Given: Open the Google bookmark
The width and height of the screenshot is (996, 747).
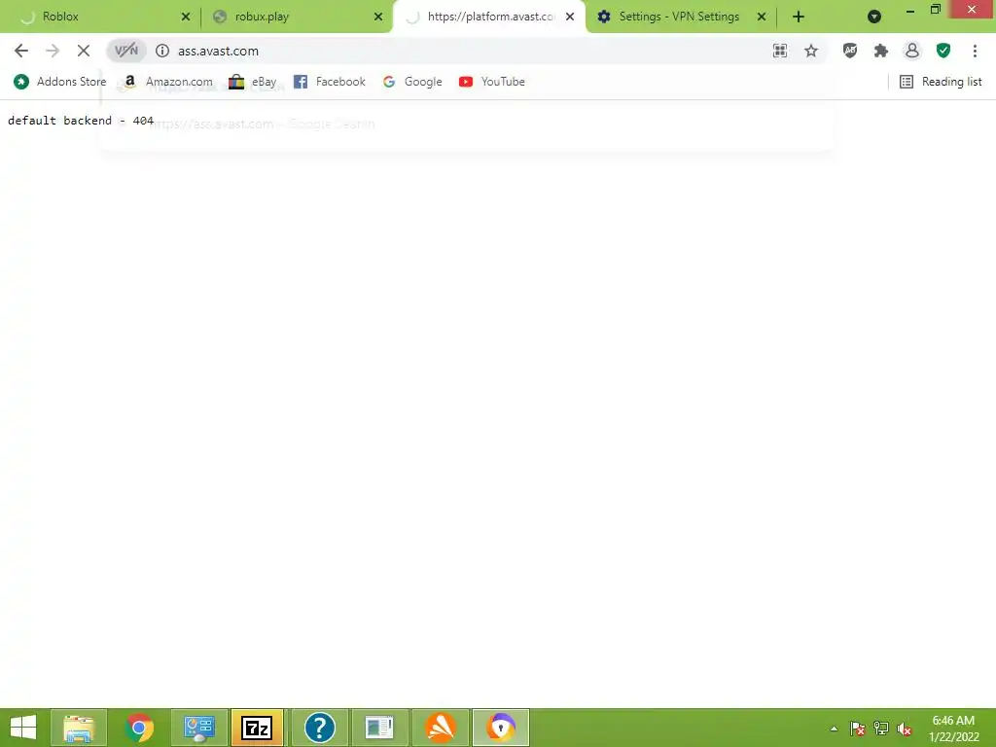Looking at the screenshot, I should (x=412, y=82).
